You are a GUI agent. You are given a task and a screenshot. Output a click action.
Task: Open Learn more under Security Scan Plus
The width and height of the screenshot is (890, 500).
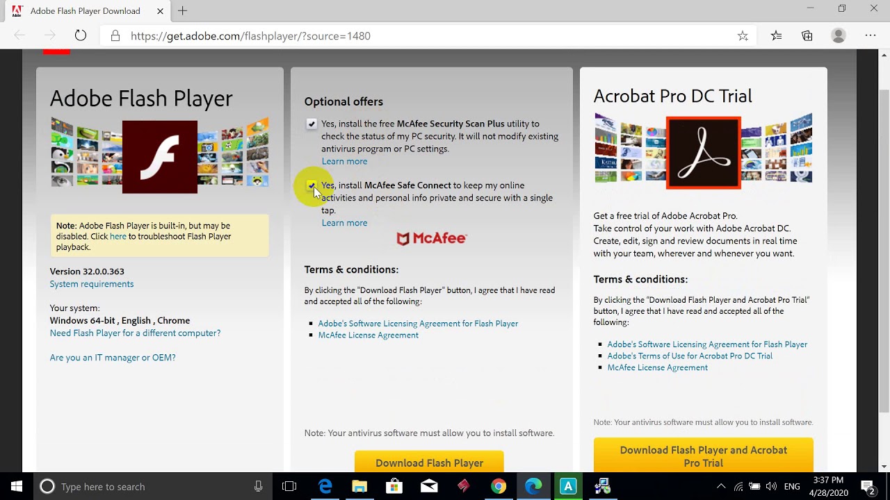point(344,161)
